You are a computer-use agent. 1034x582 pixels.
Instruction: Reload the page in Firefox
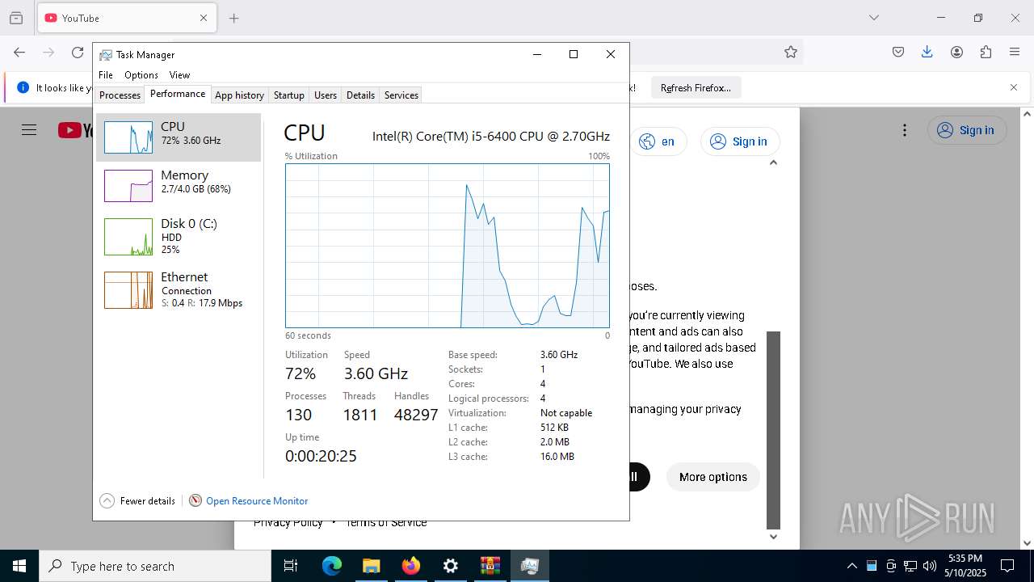pyautogui.click(x=78, y=52)
